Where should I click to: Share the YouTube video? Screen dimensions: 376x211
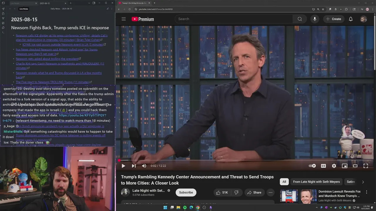pos(254,193)
